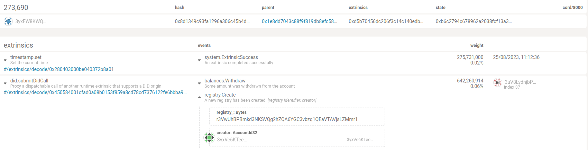Click the block author name 3yxFW8KWQ
The image size is (588, 150).
(x=30, y=21)
